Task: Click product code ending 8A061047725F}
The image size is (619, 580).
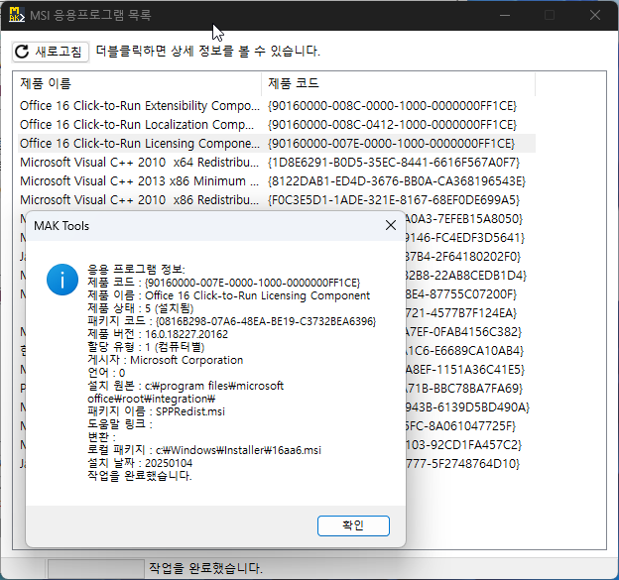Action: coord(460,426)
